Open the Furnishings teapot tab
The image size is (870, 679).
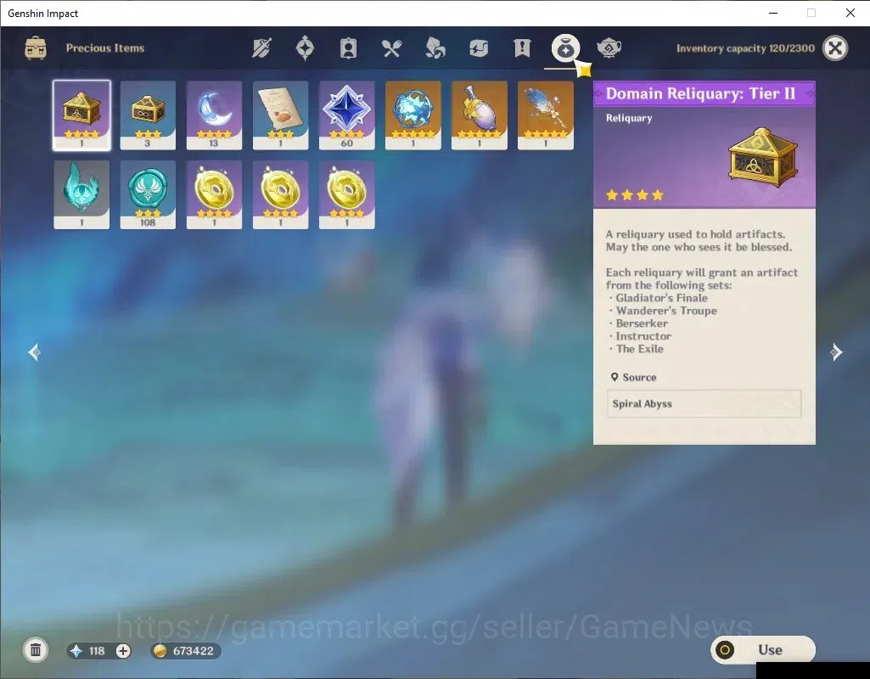pyautogui.click(x=609, y=48)
